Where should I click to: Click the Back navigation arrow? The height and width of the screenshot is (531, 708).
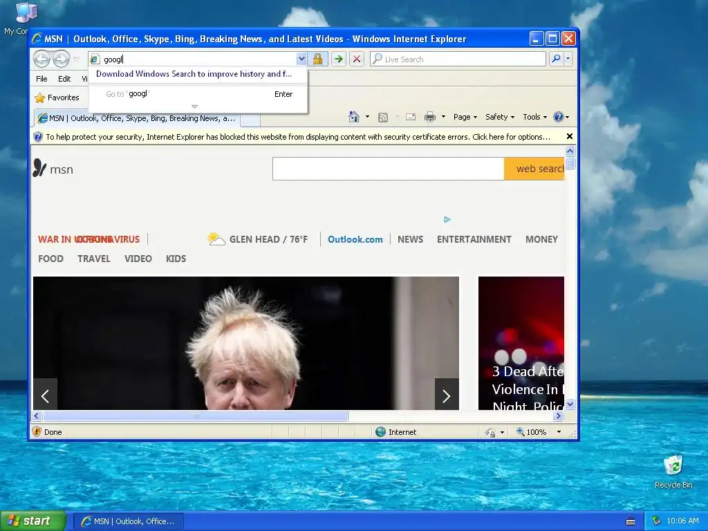coord(42,59)
